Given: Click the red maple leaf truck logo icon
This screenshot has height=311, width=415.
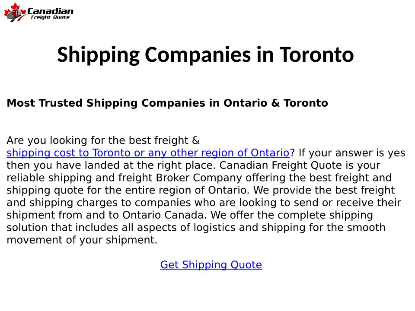Looking at the screenshot, I should [x=15, y=13].
